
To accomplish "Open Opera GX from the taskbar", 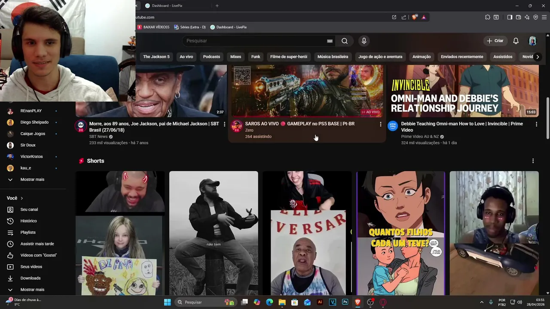I will [383, 302].
